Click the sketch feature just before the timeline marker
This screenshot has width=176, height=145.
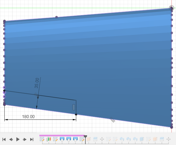click(82, 139)
